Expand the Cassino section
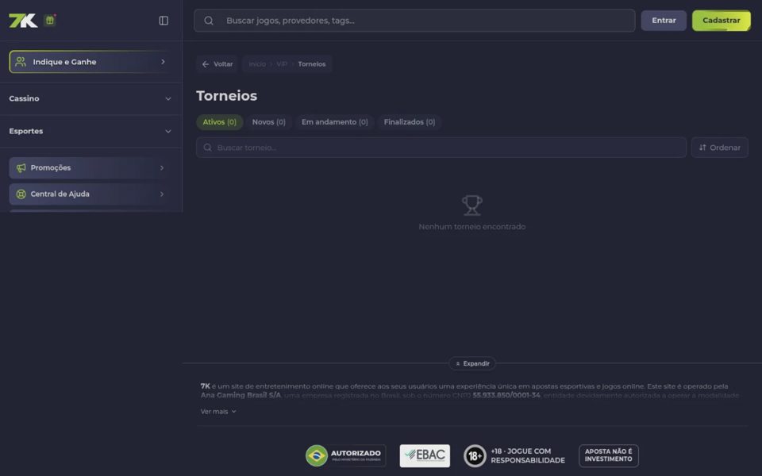The width and height of the screenshot is (762, 476). coord(90,98)
